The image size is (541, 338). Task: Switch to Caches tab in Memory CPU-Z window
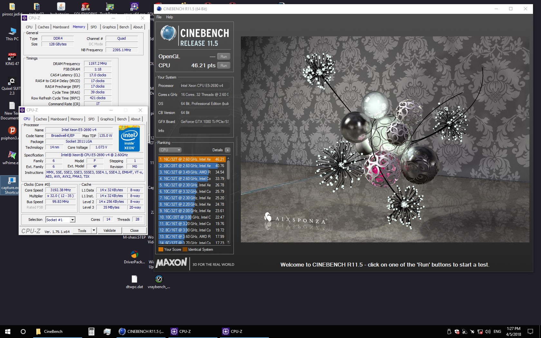click(x=43, y=27)
